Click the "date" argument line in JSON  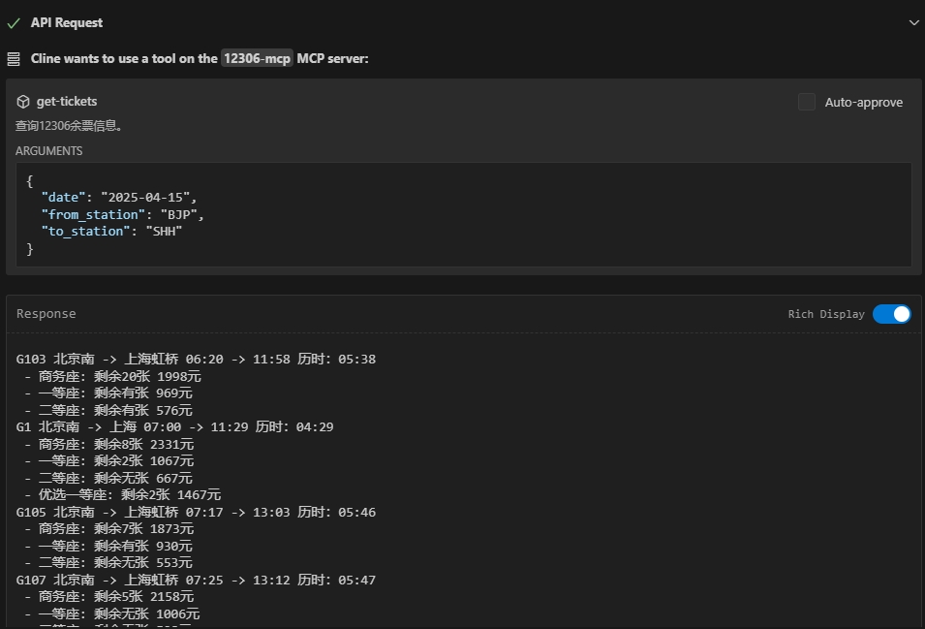(x=118, y=198)
